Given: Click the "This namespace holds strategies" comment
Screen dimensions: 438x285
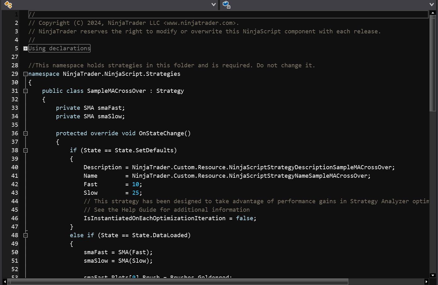Looking at the screenshot, I should click(172, 65).
